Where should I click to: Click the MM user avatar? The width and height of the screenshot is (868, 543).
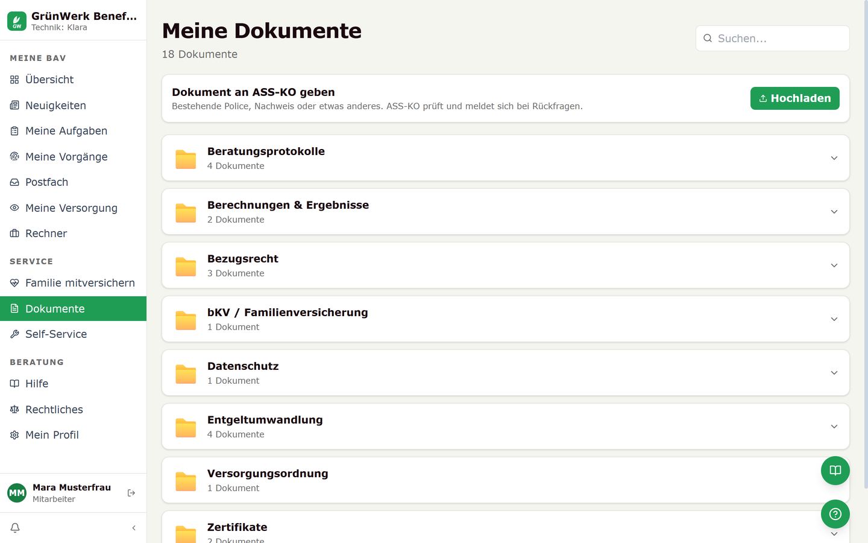[17, 493]
